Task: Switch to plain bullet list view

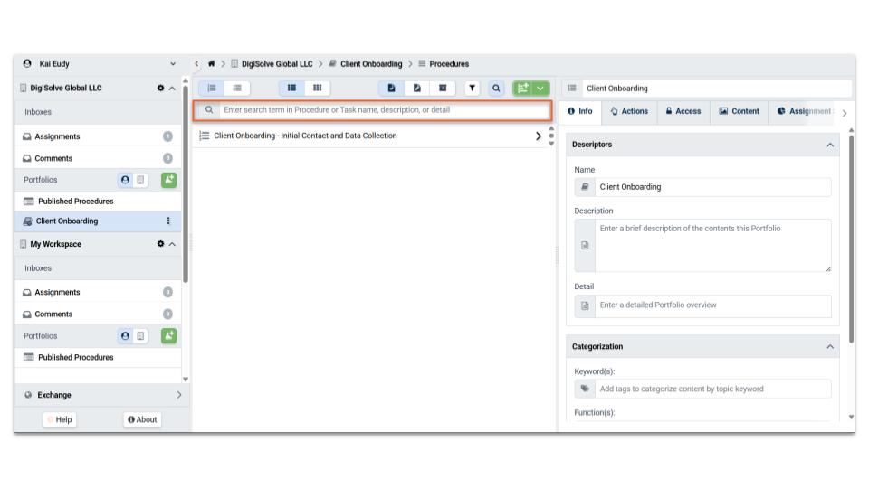Action: pyautogui.click(x=237, y=88)
